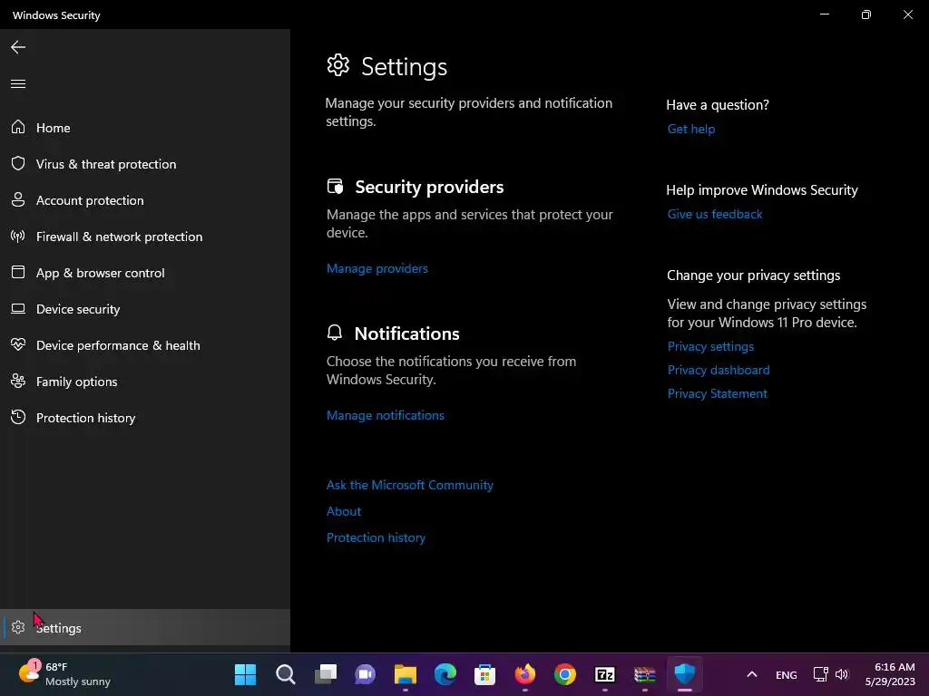This screenshot has height=696, width=929.
Task: Open Account protection section
Action: (145, 200)
